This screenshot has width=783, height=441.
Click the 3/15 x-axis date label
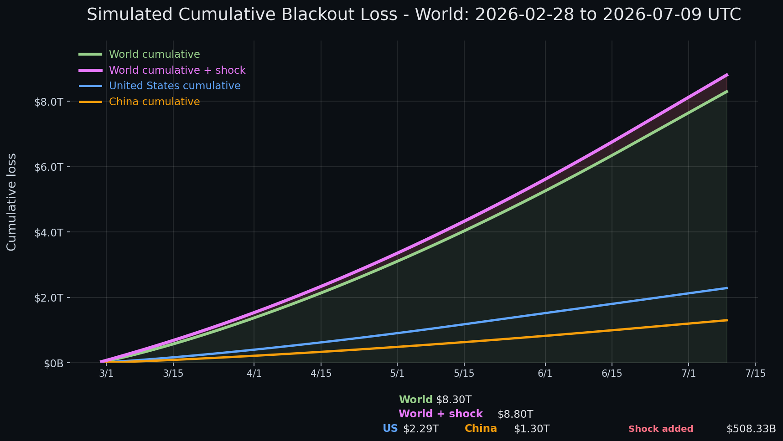coord(173,374)
